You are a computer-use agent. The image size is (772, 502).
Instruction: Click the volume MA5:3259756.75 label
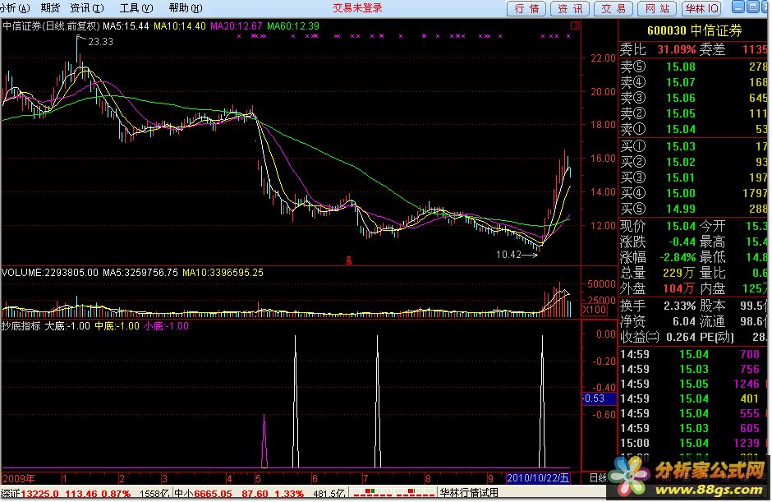(x=140, y=273)
